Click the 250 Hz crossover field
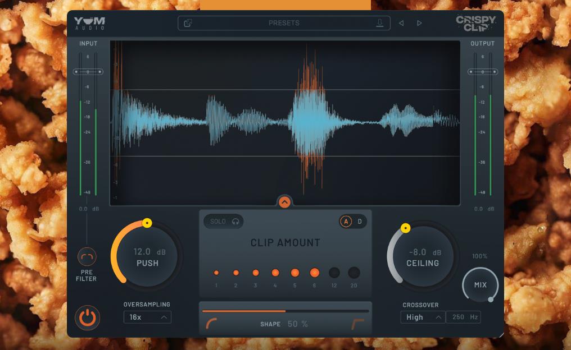Screen dimensions: 571x350 coord(464,317)
